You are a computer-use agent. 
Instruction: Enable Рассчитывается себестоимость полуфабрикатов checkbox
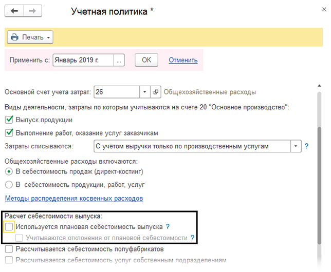[x=9, y=249]
